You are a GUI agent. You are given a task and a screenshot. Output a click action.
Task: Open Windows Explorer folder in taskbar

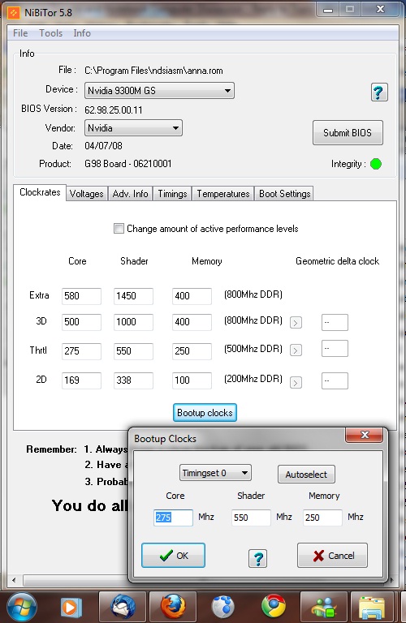tap(372, 607)
